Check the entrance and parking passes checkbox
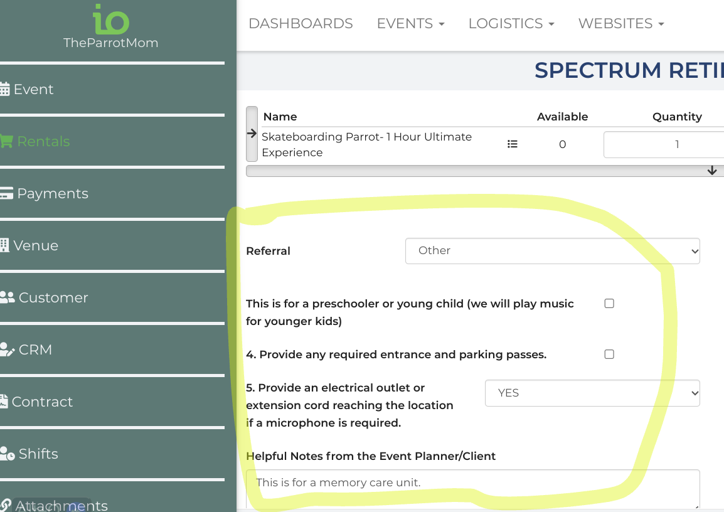 pyautogui.click(x=609, y=355)
